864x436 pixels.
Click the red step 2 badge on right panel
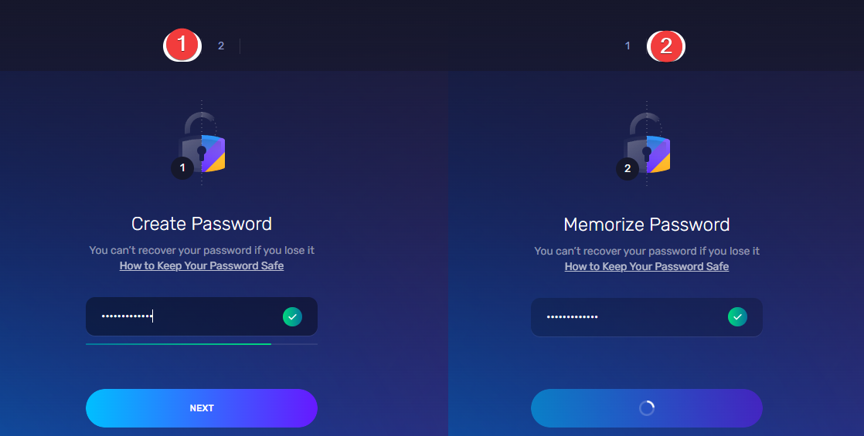pos(666,46)
